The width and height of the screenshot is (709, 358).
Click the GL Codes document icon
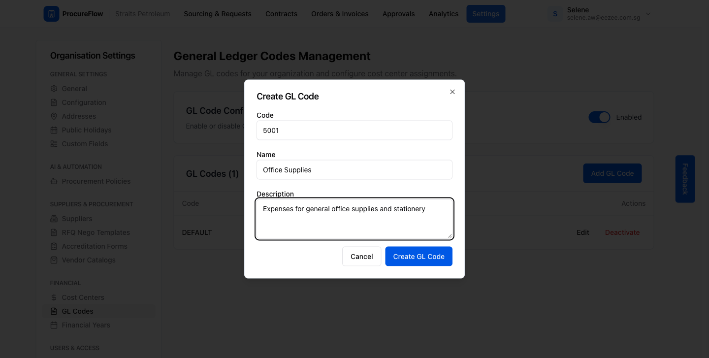click(x=54, y=311)
